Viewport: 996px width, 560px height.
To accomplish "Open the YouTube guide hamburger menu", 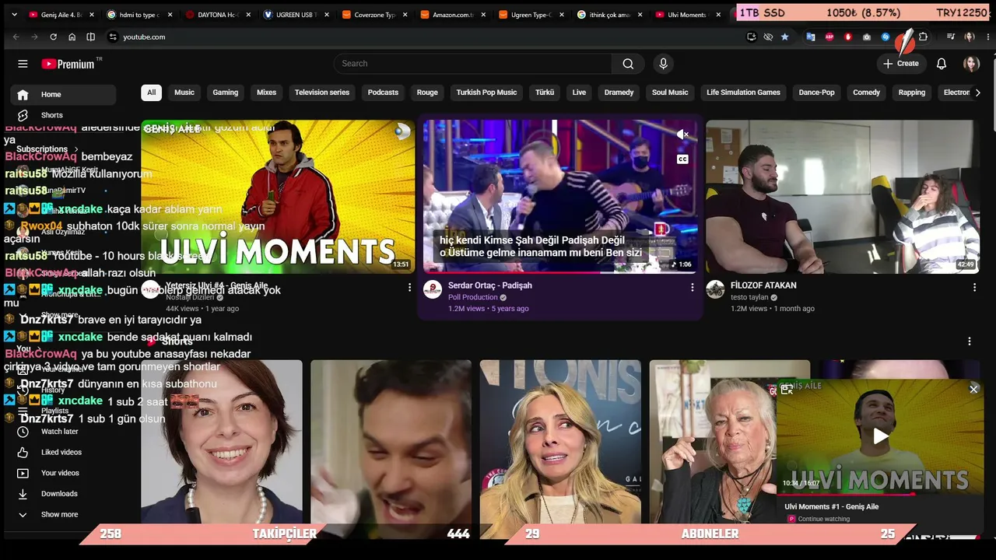I will coord(23,64).
